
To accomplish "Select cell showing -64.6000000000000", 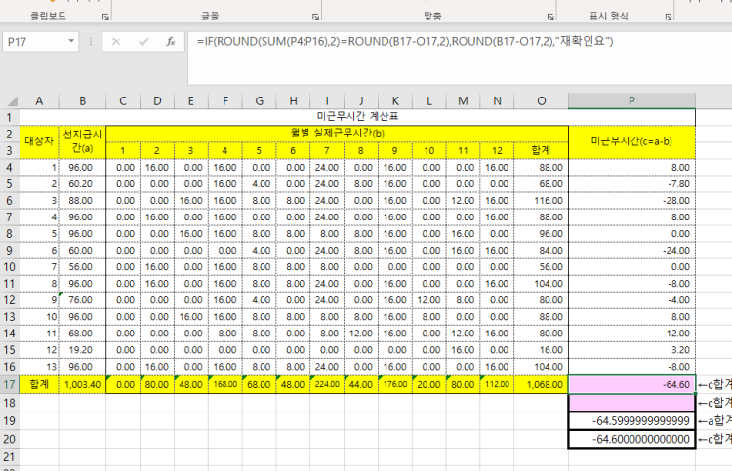I will [x=631, y=439].
